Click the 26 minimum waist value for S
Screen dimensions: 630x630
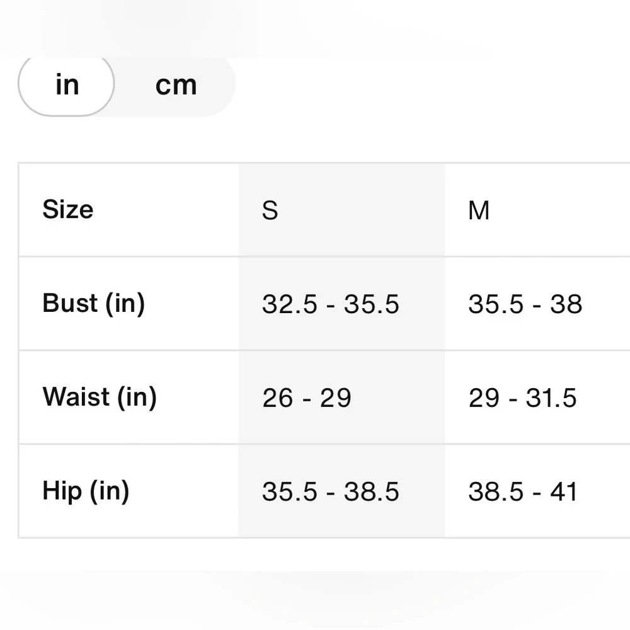(x=278, y=398)
